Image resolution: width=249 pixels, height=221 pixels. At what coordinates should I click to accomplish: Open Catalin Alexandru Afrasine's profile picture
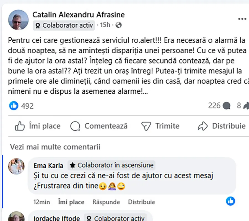pos(19,20)
